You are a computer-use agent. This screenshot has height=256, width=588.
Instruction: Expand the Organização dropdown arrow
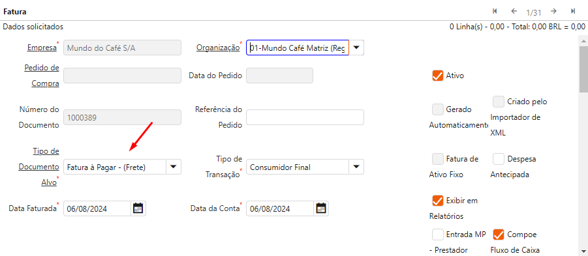356,48
